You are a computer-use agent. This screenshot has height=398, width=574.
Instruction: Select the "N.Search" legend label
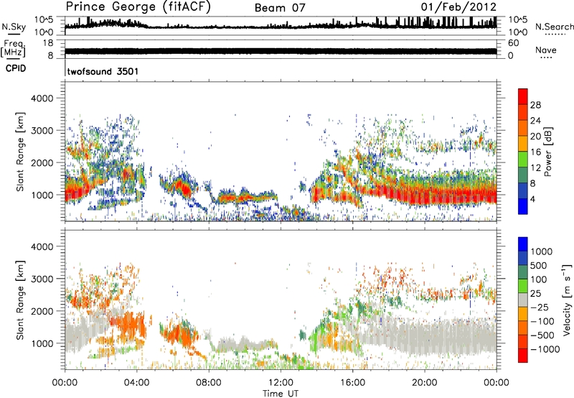[554, 27]
